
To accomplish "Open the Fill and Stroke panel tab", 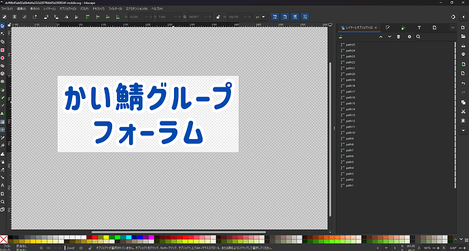I will pos(387,27).
